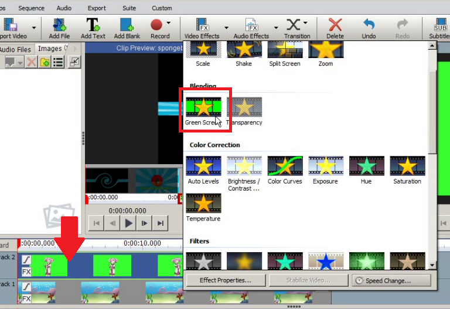450x309 pixels.
Task: Expand the Export Video dropdown arrow
Action: (34, 28)
